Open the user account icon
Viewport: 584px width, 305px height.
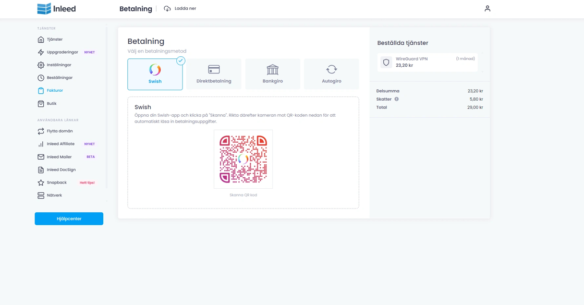pyautogui.click(x=487, y=9)
